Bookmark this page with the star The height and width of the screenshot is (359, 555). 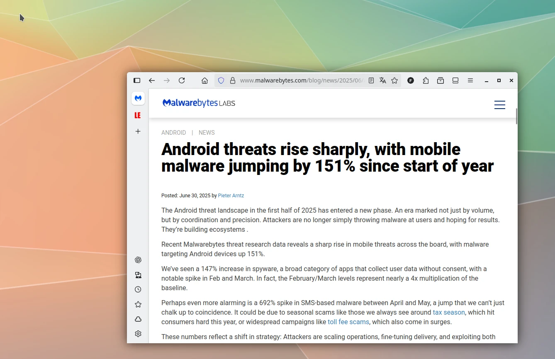click(394, 80)
